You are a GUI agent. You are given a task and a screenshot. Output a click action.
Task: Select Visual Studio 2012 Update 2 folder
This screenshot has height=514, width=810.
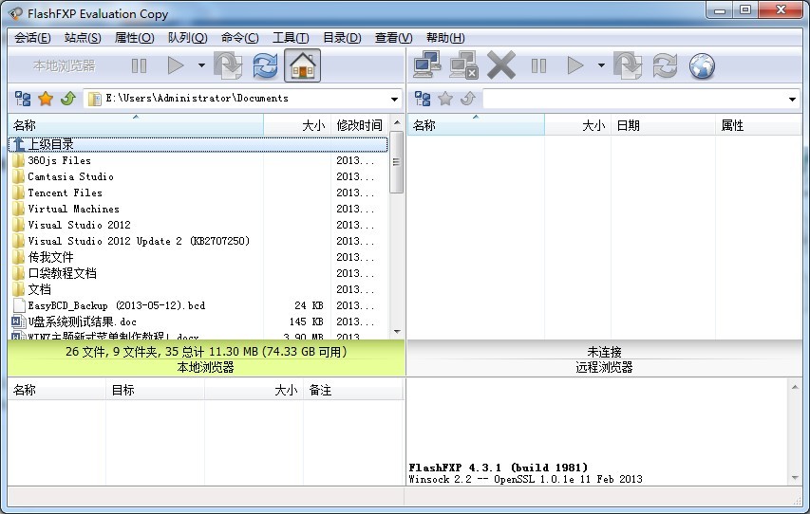tap(198, 241)
